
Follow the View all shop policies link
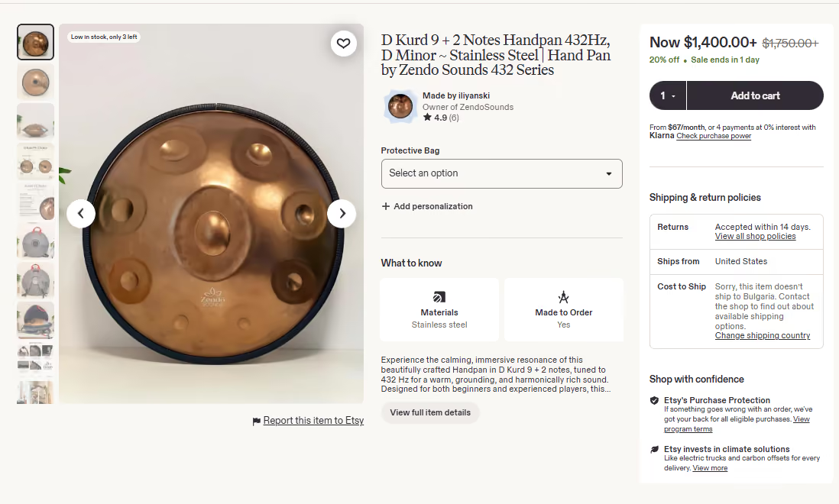755,236
